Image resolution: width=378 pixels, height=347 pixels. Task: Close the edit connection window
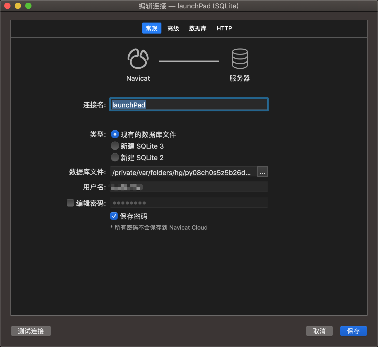7,6
